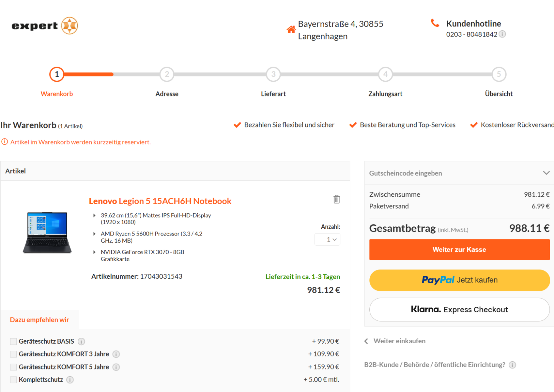Click the Lenovo notebook product thumbnail
This screenshot has width=554, height=392.
pyautogui.click(x=47, y=233)
